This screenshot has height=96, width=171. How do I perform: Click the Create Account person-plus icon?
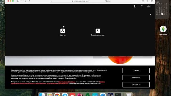pyautogui.click(x=98, y=31)
